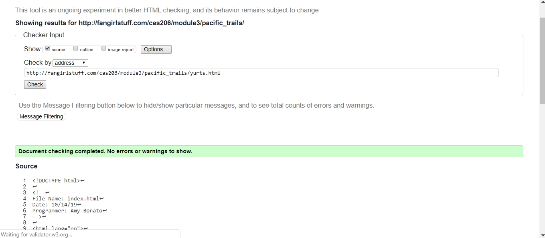
Task: Click the Options... button
Action: pos(156,49)
